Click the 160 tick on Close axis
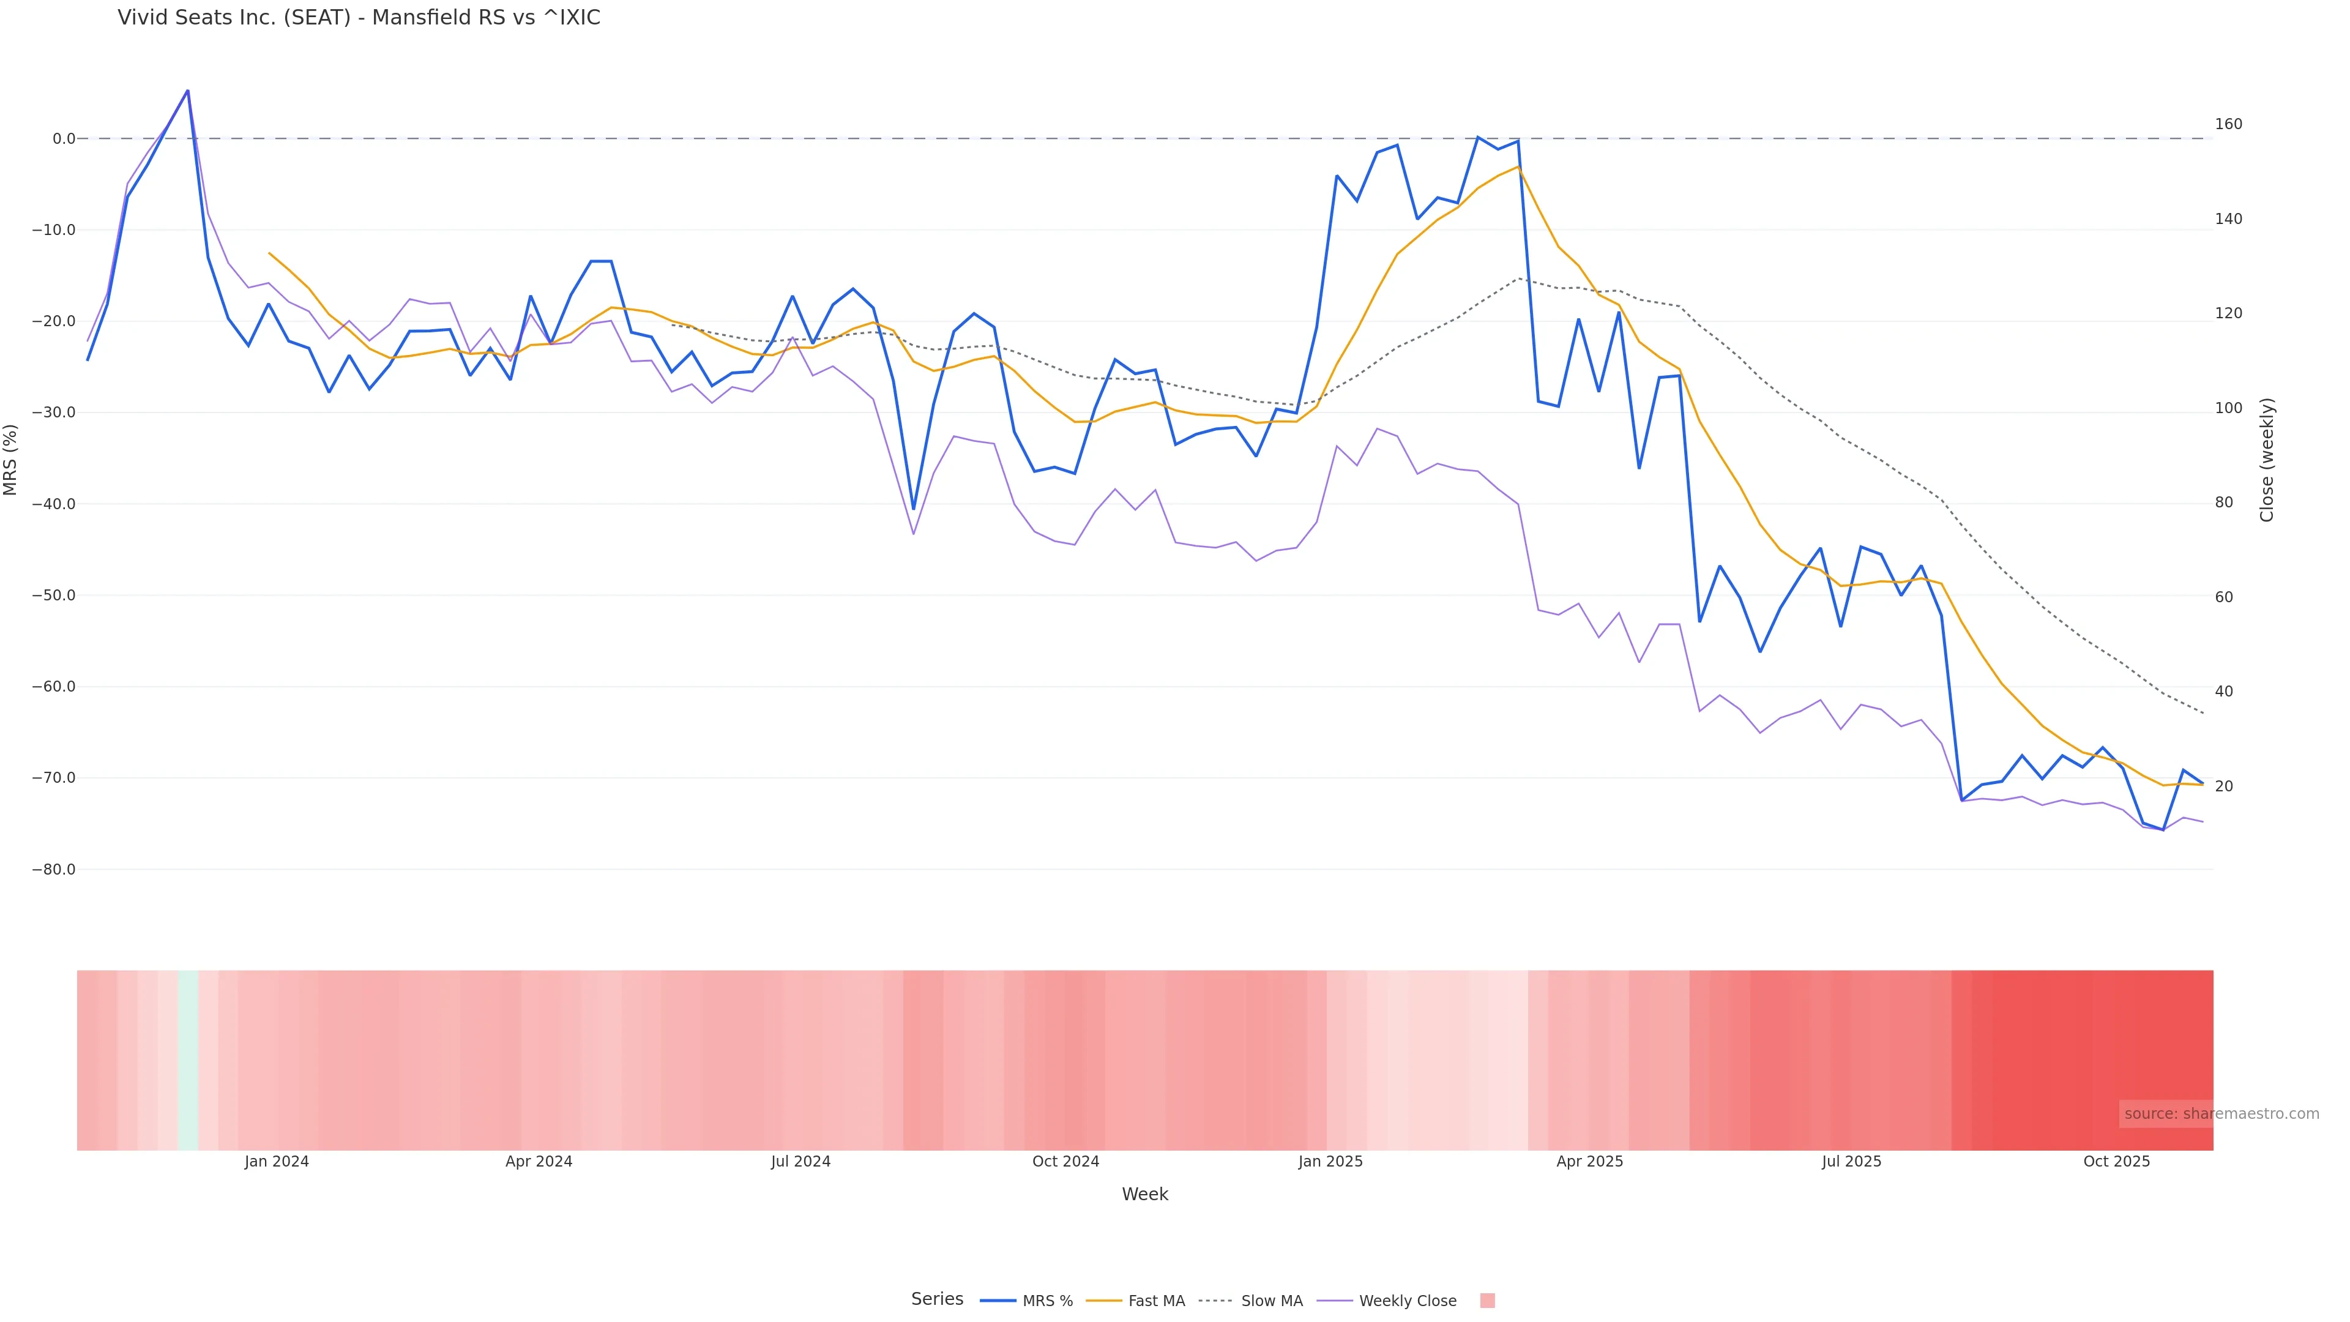 (2228, 124)
